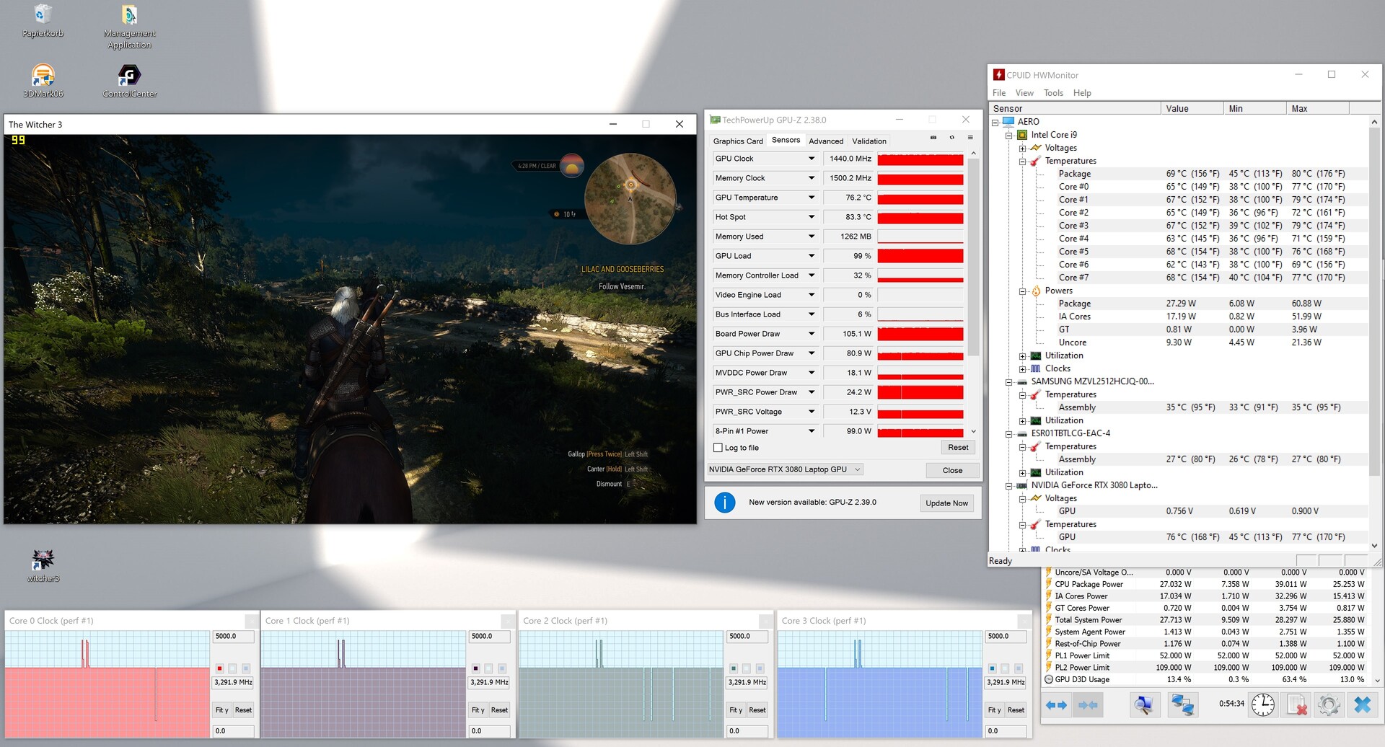
Task: Click the GPU Load red sensor graph bar
Action: [920, 256]
